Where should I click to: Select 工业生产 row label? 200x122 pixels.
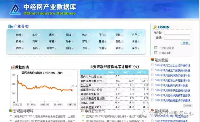(86, 85)
